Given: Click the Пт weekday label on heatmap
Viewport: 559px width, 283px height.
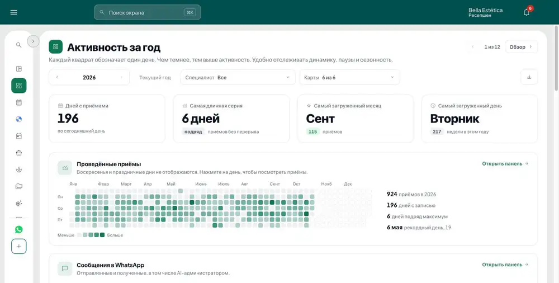Looking at the screenshot, I should pos(60,220).
